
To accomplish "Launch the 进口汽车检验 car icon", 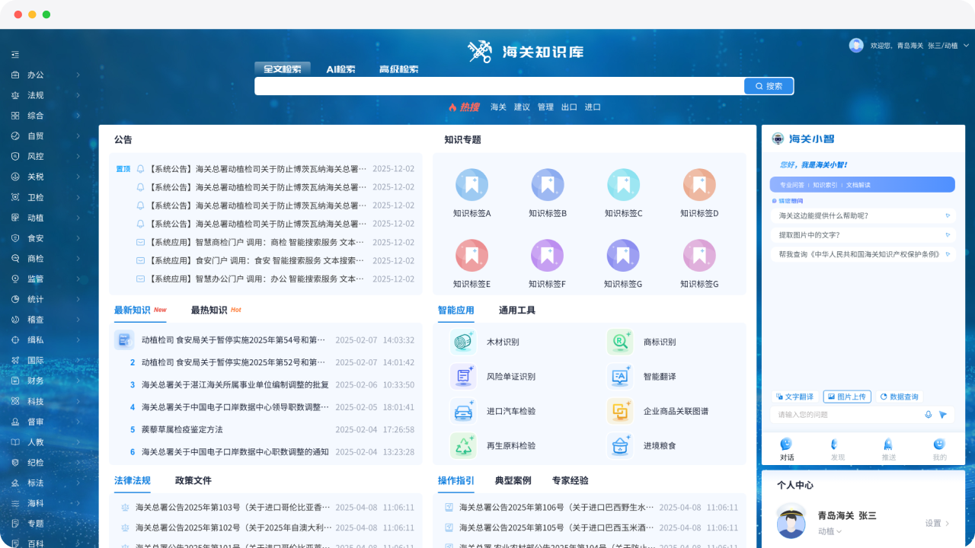I will tap(463, 411).
